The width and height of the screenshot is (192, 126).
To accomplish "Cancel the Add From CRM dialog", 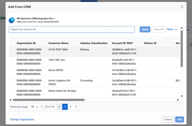I will pos(168,119).
